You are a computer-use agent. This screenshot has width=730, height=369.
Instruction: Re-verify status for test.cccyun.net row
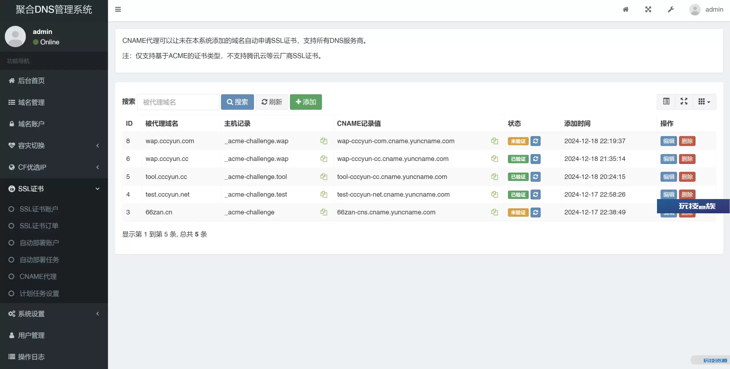click(536, 194)
